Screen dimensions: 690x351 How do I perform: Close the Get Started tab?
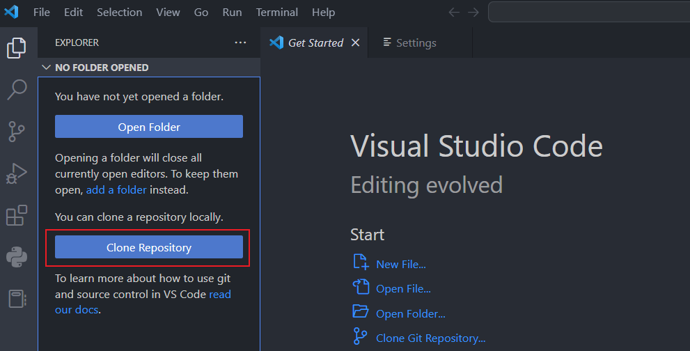(356, 42)
